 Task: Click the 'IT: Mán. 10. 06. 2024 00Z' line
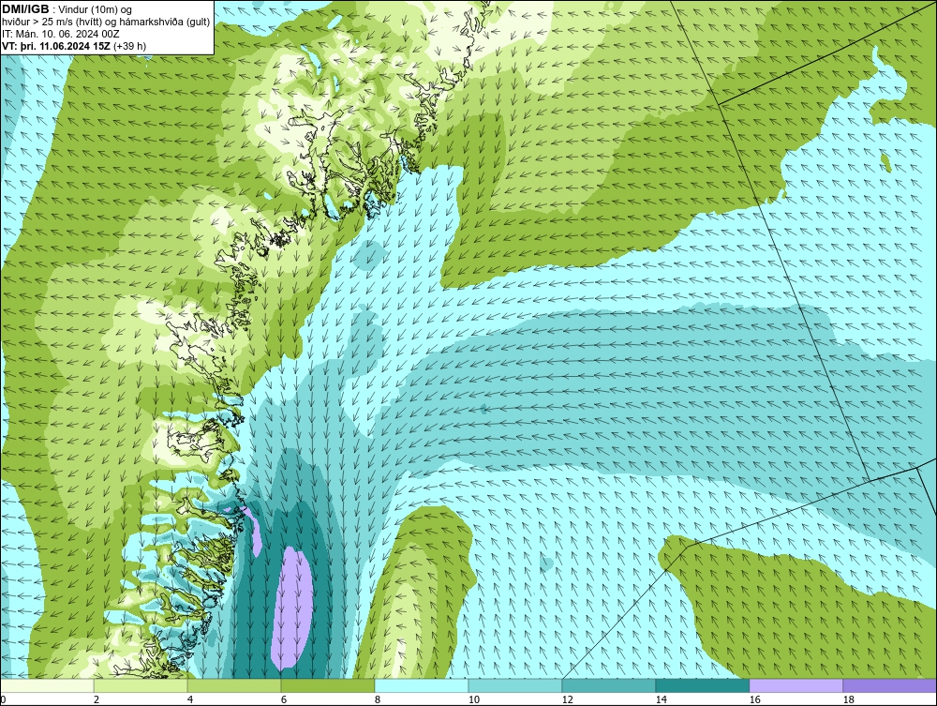[61, 34]
